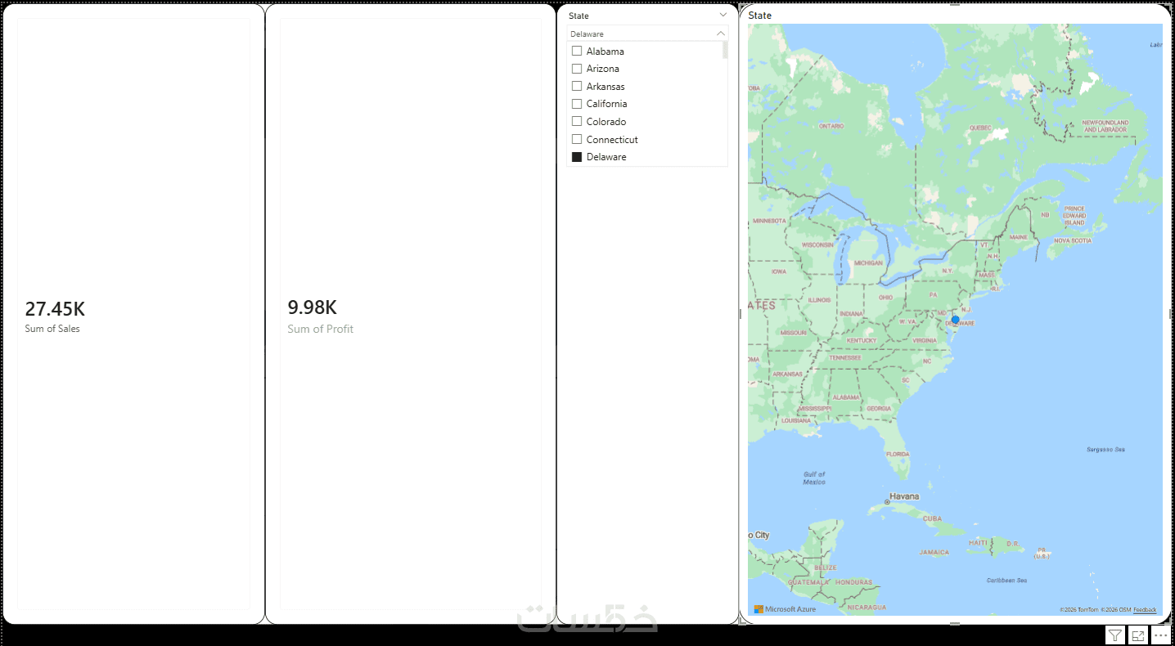The width and height of the screenshot is (1175, 646).
Task: Click the CUBA label on the map
Action: tap(933, 518)
